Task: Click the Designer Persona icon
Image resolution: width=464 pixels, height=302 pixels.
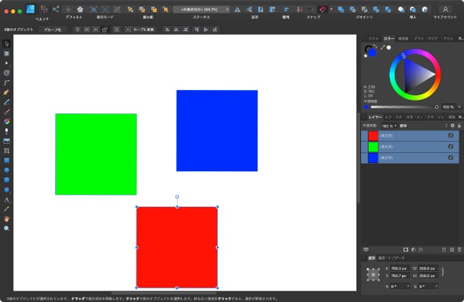Action: coord(31,9)
